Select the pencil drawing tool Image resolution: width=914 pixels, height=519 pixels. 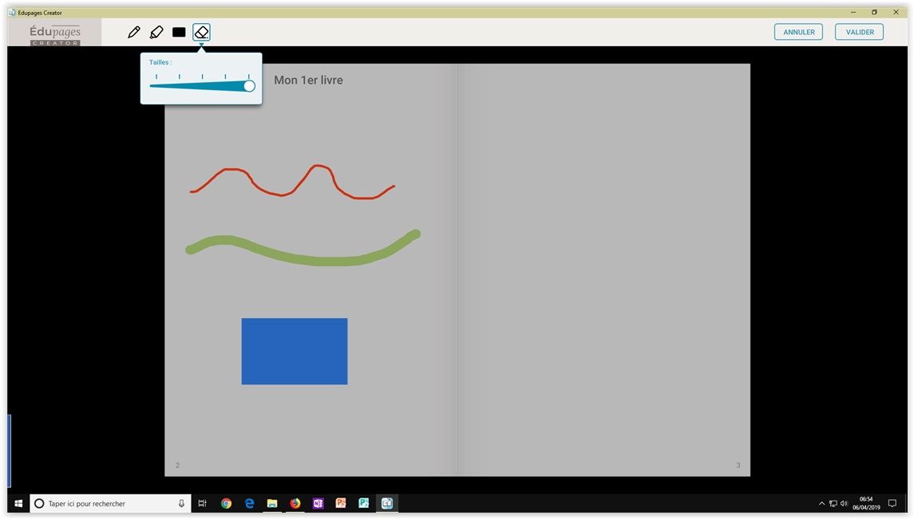pyautogui.click(x=134, y=32)
